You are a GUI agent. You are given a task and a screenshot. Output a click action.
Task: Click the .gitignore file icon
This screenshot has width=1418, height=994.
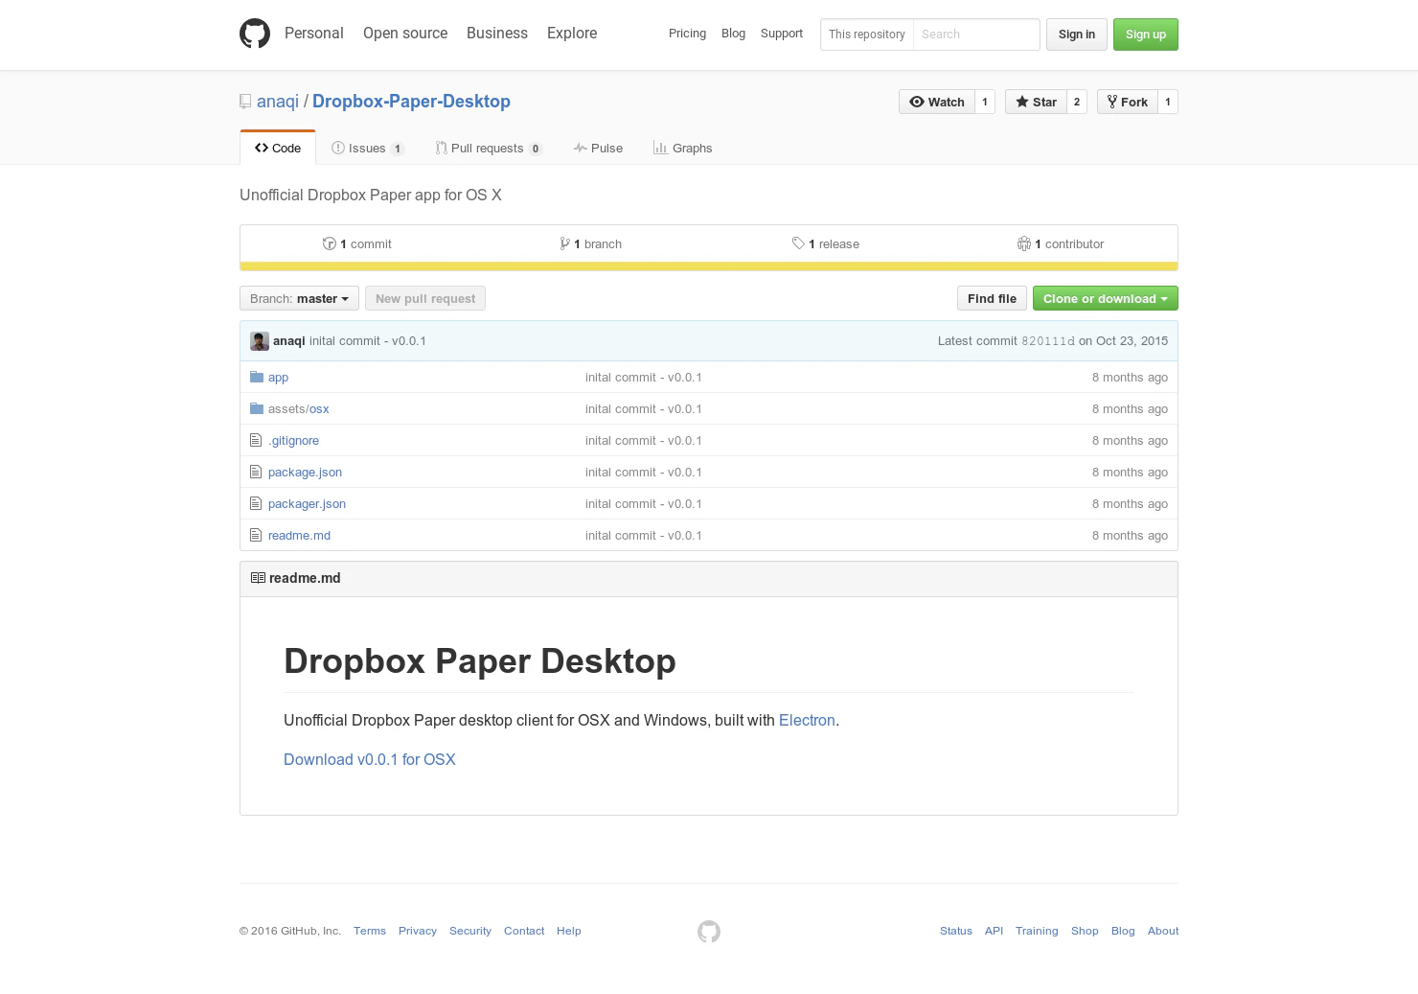coord(256,440)
